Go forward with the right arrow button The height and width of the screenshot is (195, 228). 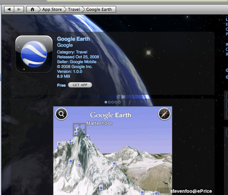[19, 9]
